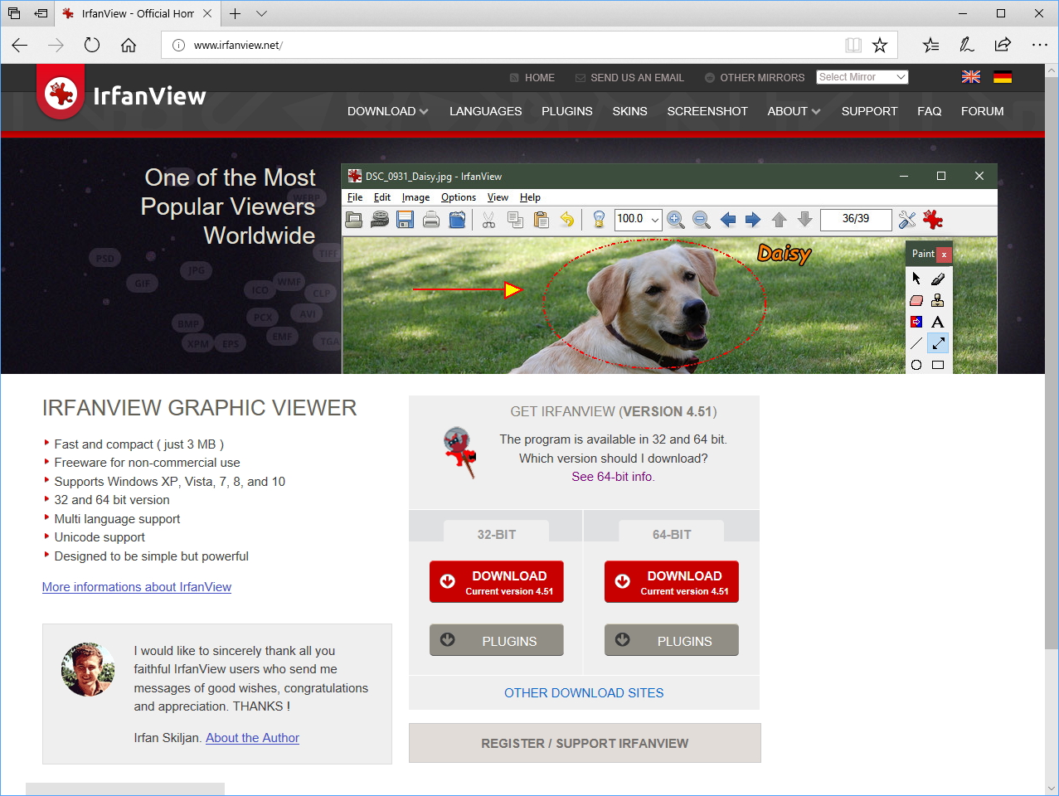Get 64-bit PLUGINS button
Image resolution: width=1059 pixels, height=796 pixels.
pyautogui.click(x=672, y=640)
